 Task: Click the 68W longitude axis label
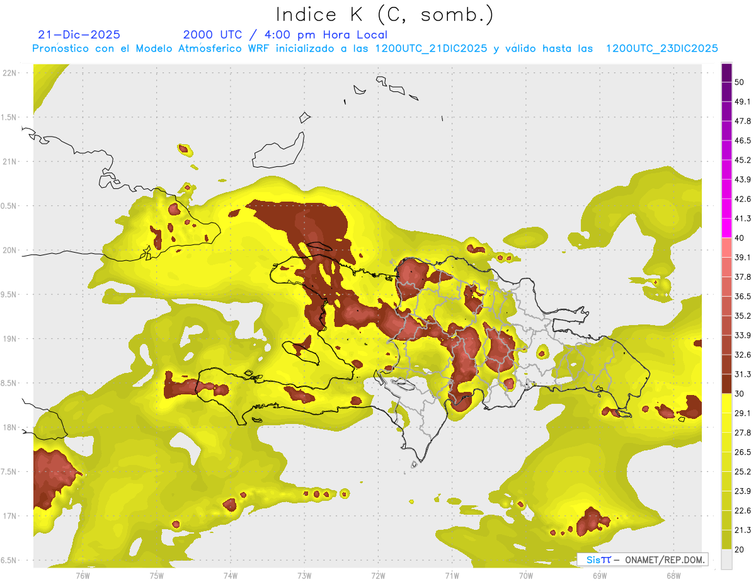coord(673,576)
